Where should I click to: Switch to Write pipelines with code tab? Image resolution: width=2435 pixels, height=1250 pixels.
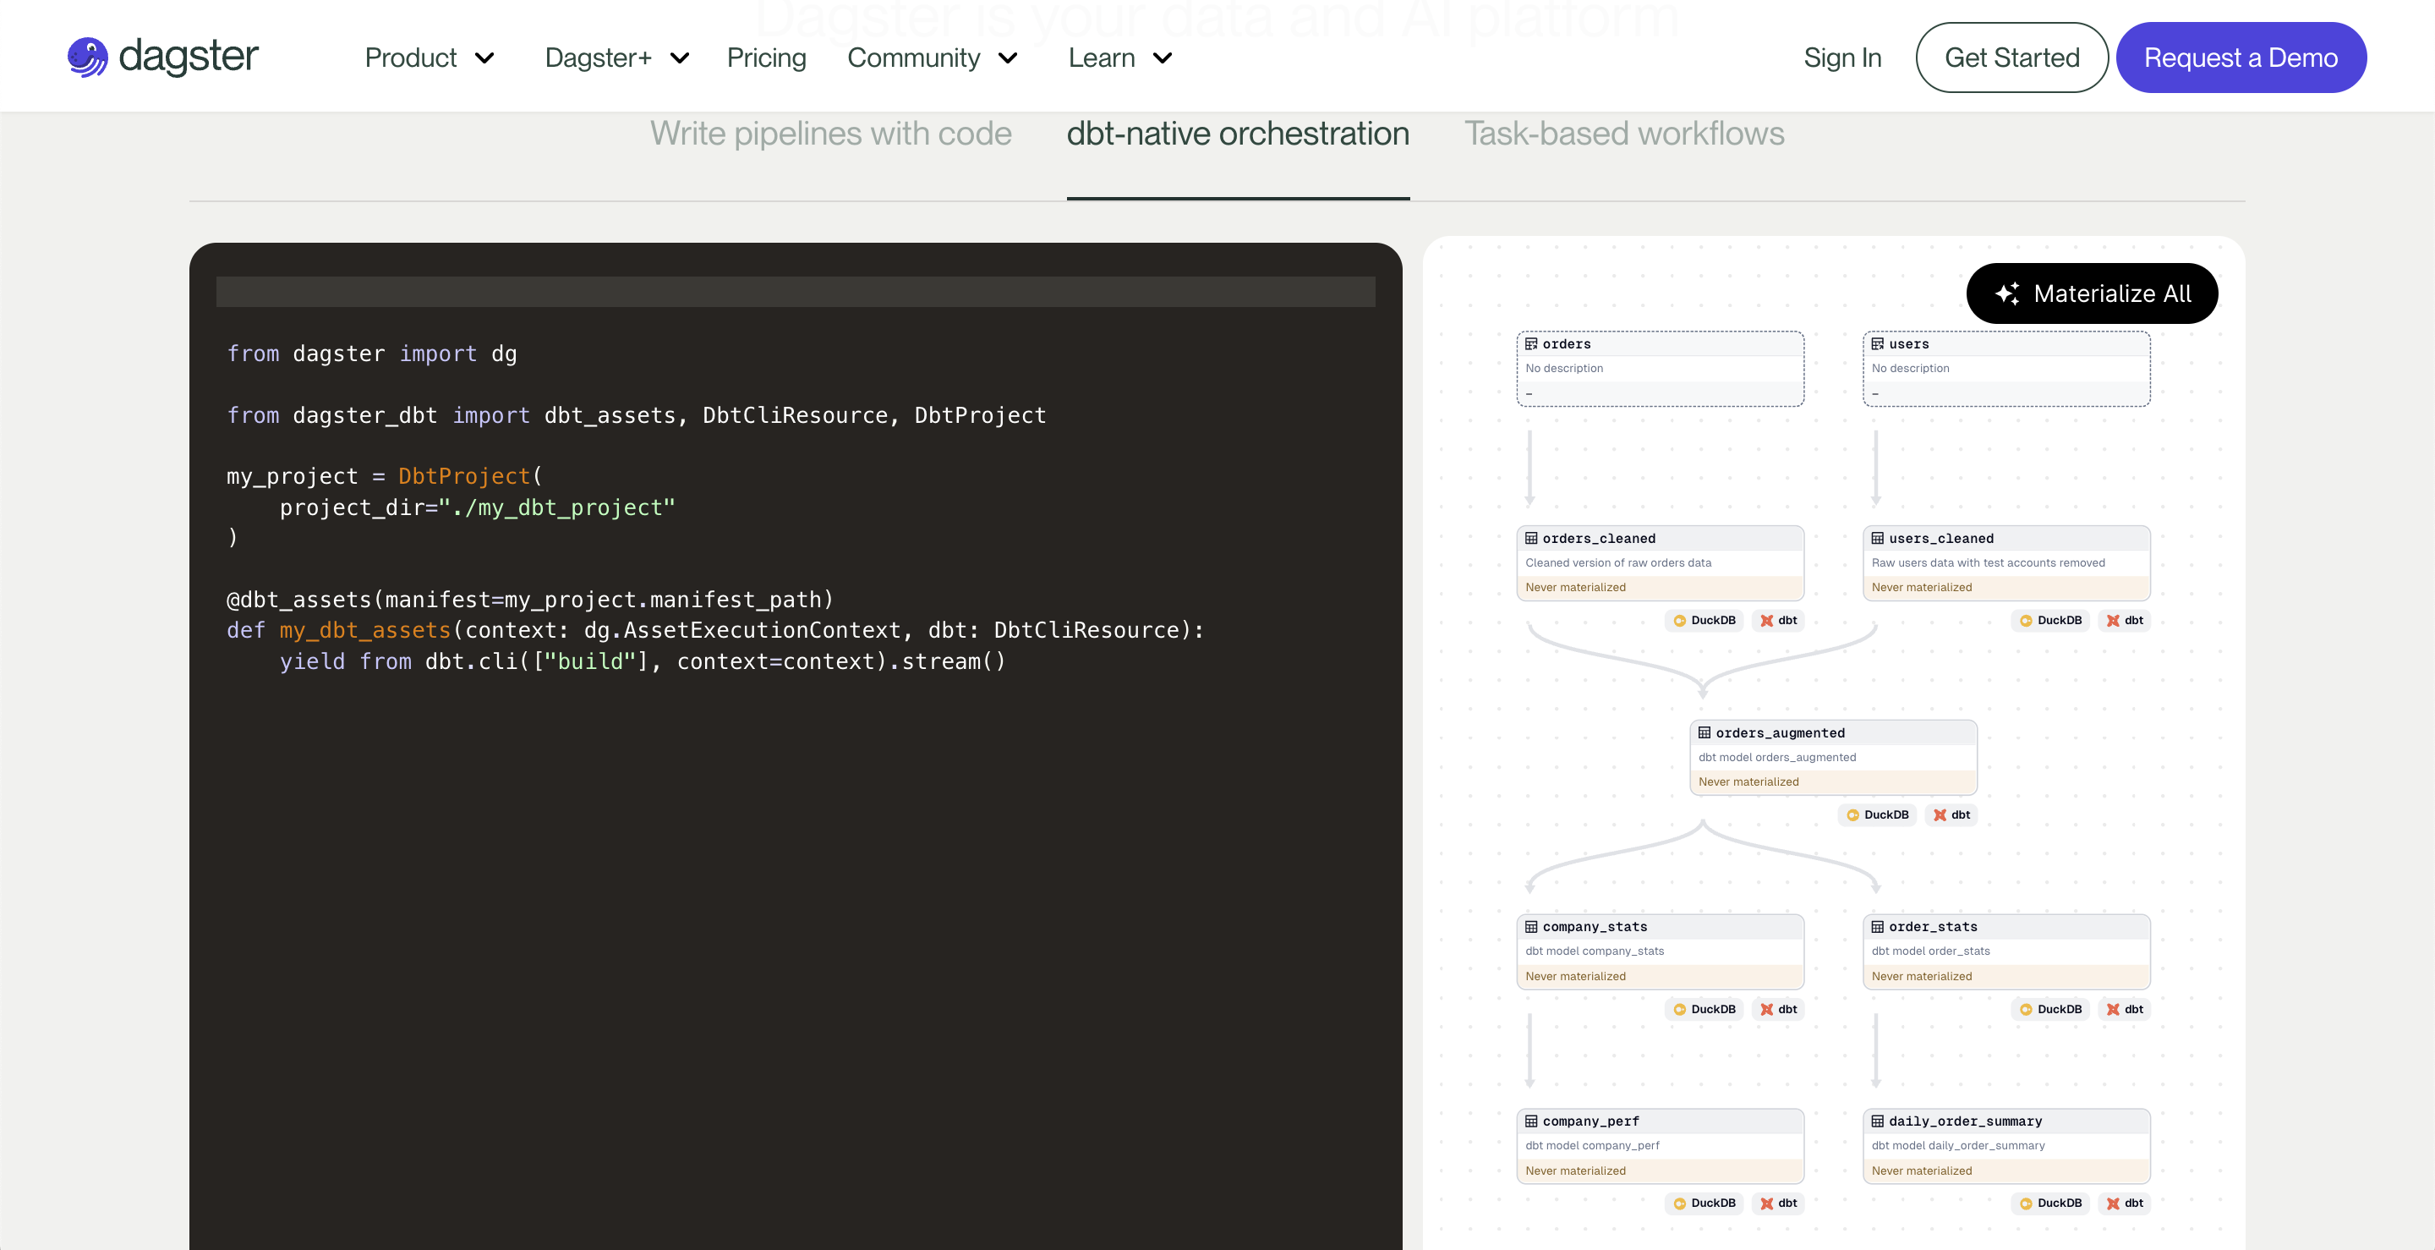click(x=830, y=134)
